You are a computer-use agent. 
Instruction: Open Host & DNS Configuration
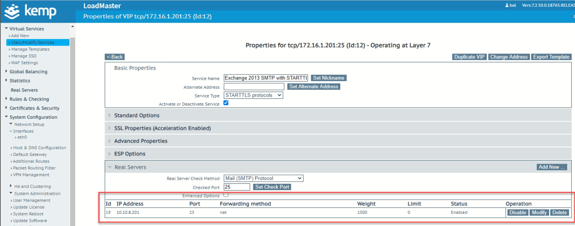(39, 148)
